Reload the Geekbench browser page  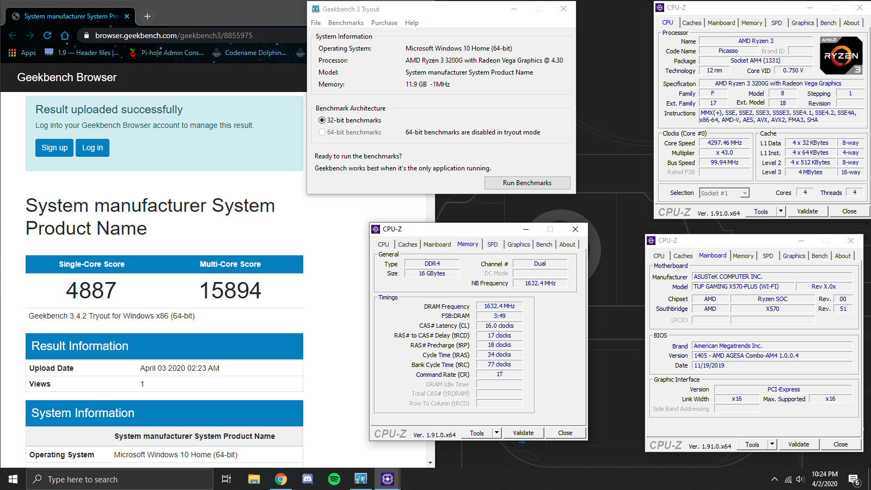click(47, 35)
